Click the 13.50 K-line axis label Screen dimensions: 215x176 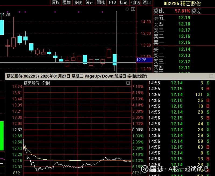tap(146, 33)
